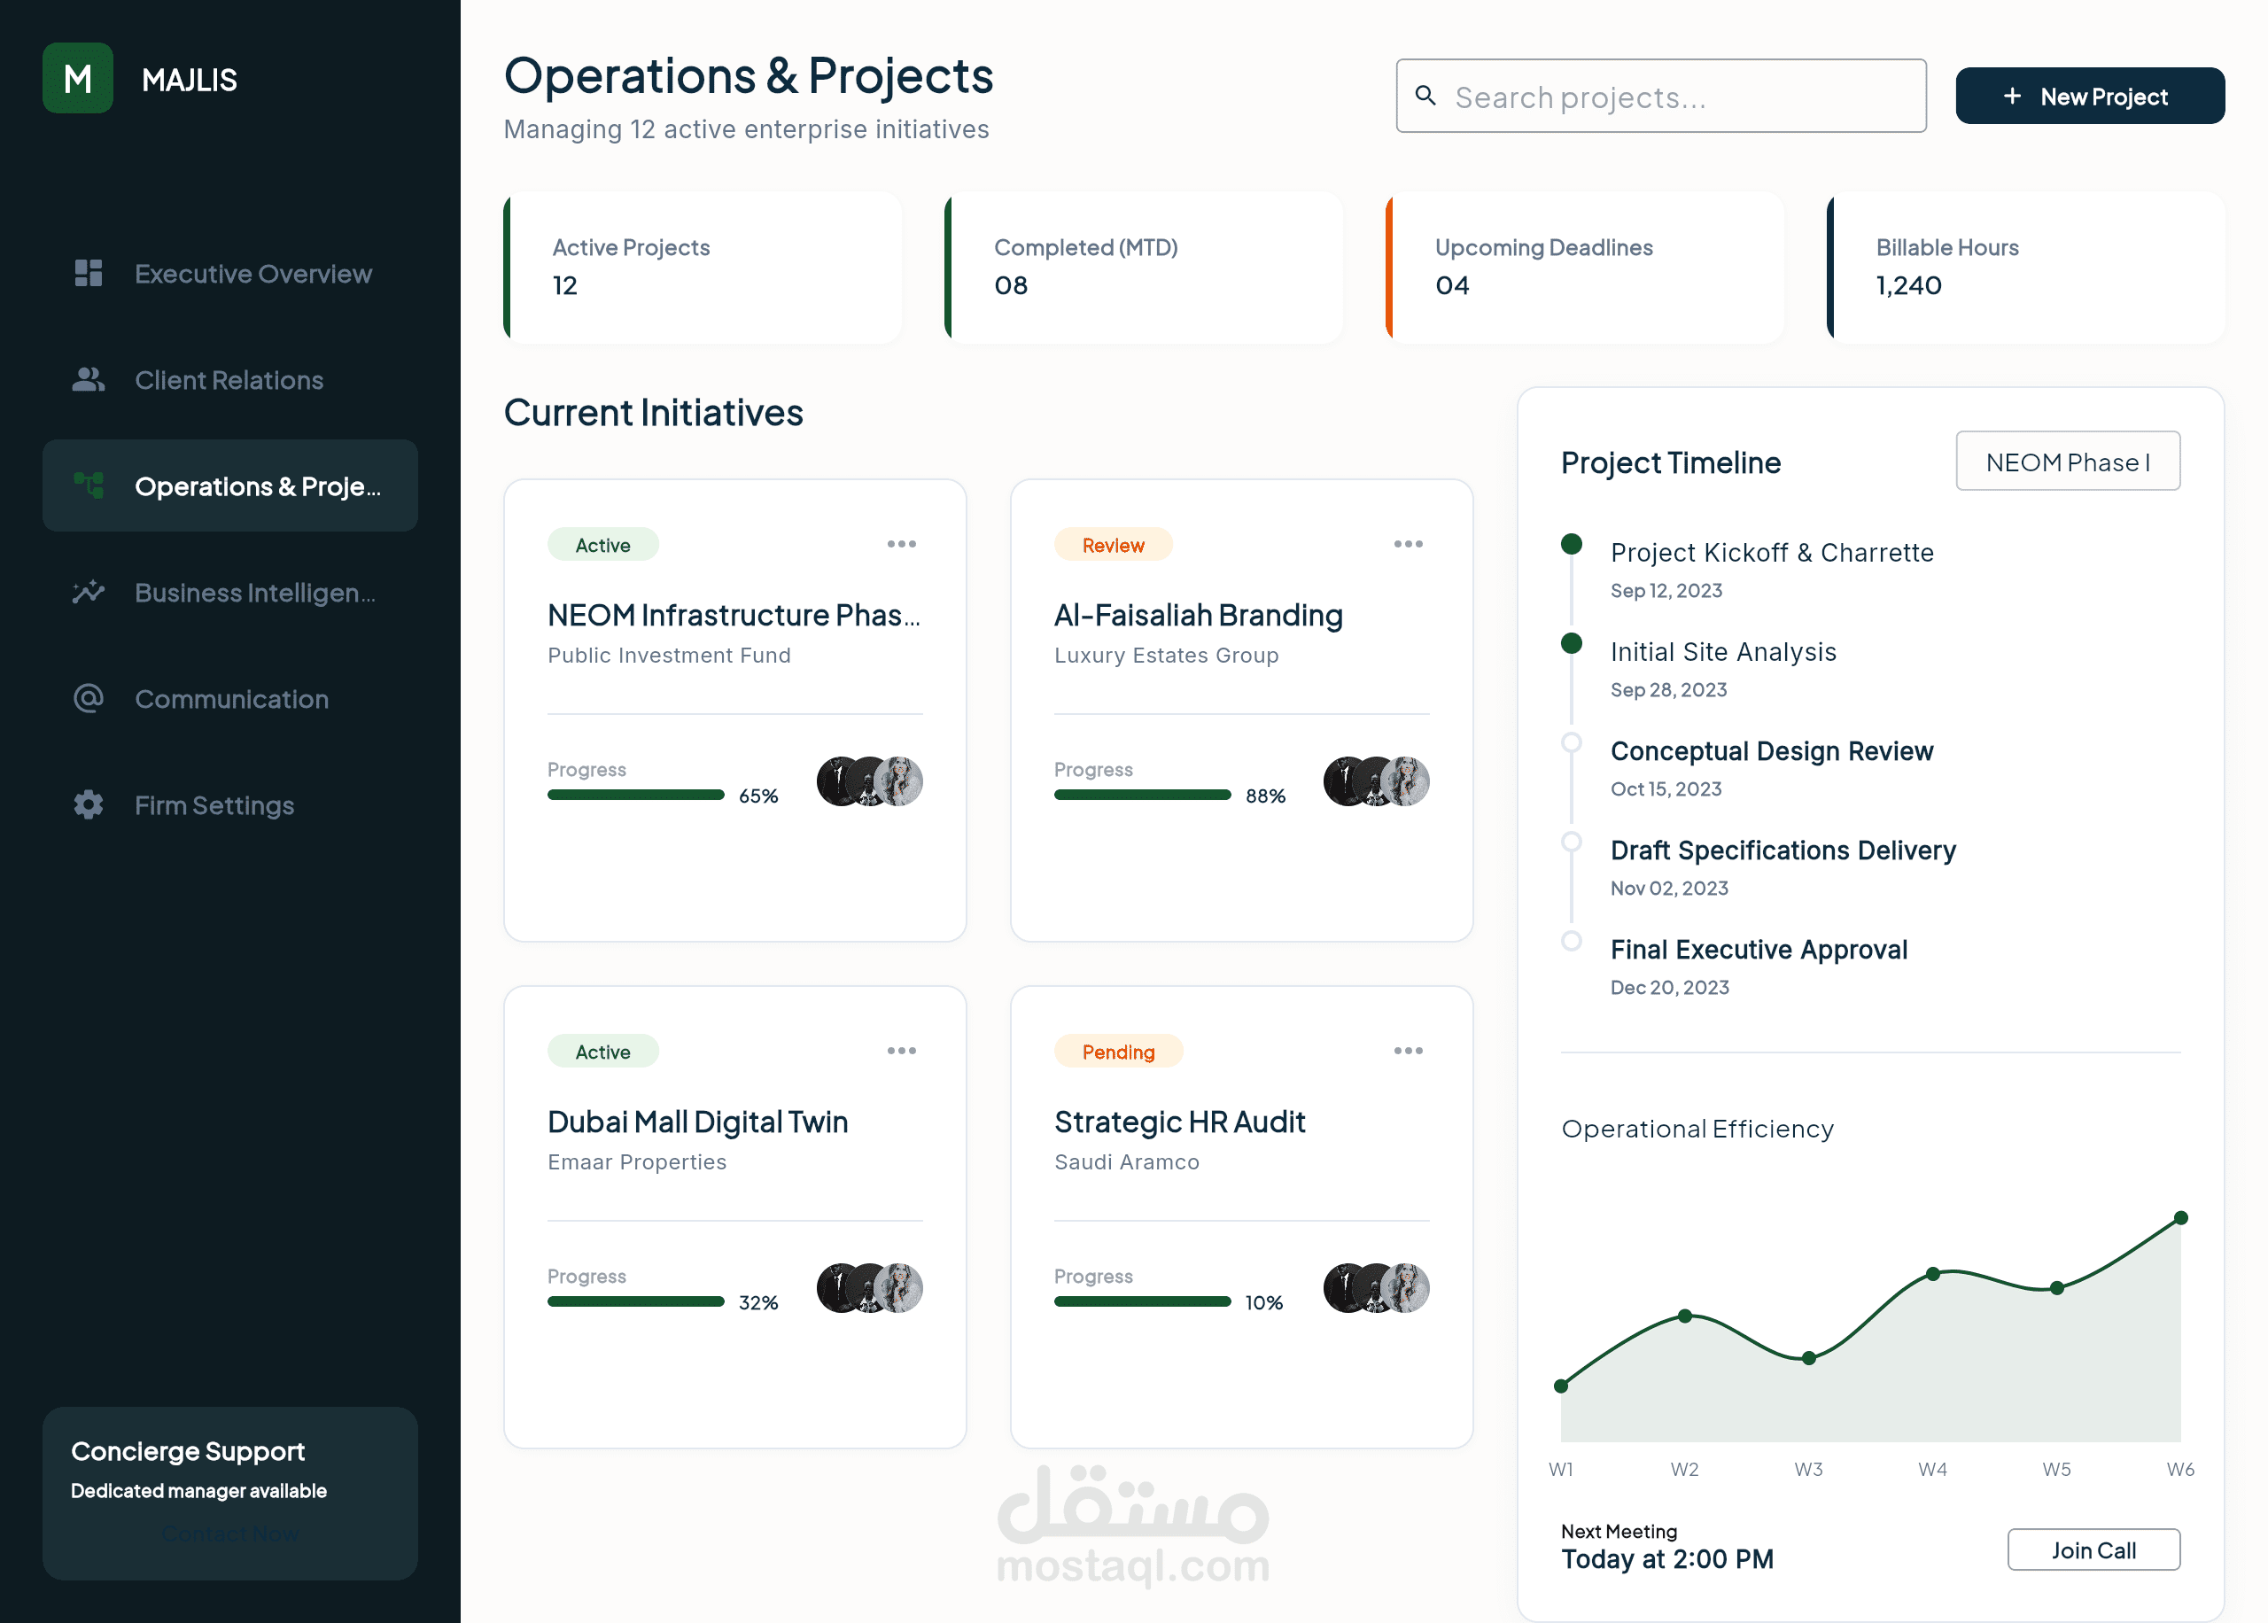The width and height of the screenshot is (2268, 1623).
Task: Open the NEOM Infrastructure card options menu
Action: tap(901, 544)
